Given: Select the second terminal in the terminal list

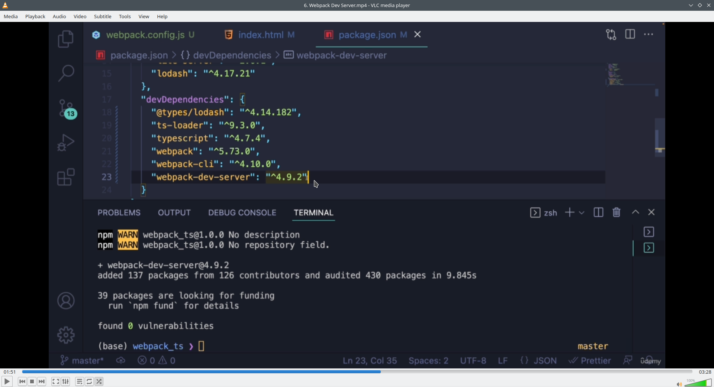Looking at the screenshot, I should click(x=649, y=248).
